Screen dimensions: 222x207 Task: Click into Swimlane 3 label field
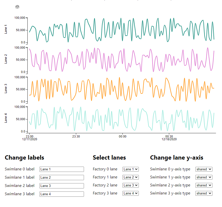(x=62, y=194)
